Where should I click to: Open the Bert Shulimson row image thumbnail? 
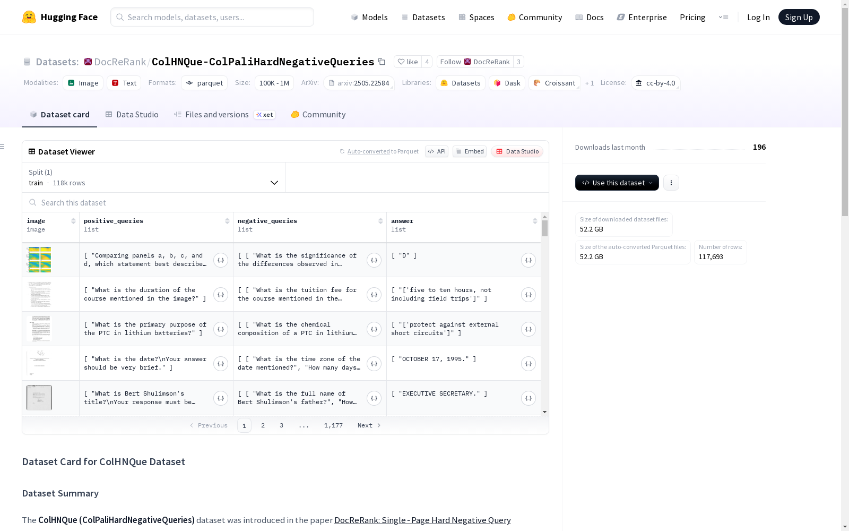(x=39, y=398)
